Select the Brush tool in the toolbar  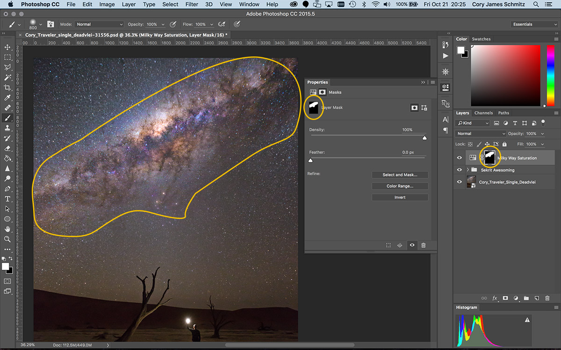coord(7,118)
